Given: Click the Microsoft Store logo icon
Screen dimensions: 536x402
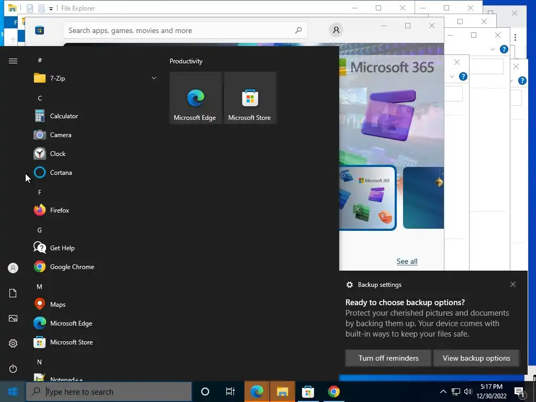Looking at the screenshot, I should tap(40, 30).
